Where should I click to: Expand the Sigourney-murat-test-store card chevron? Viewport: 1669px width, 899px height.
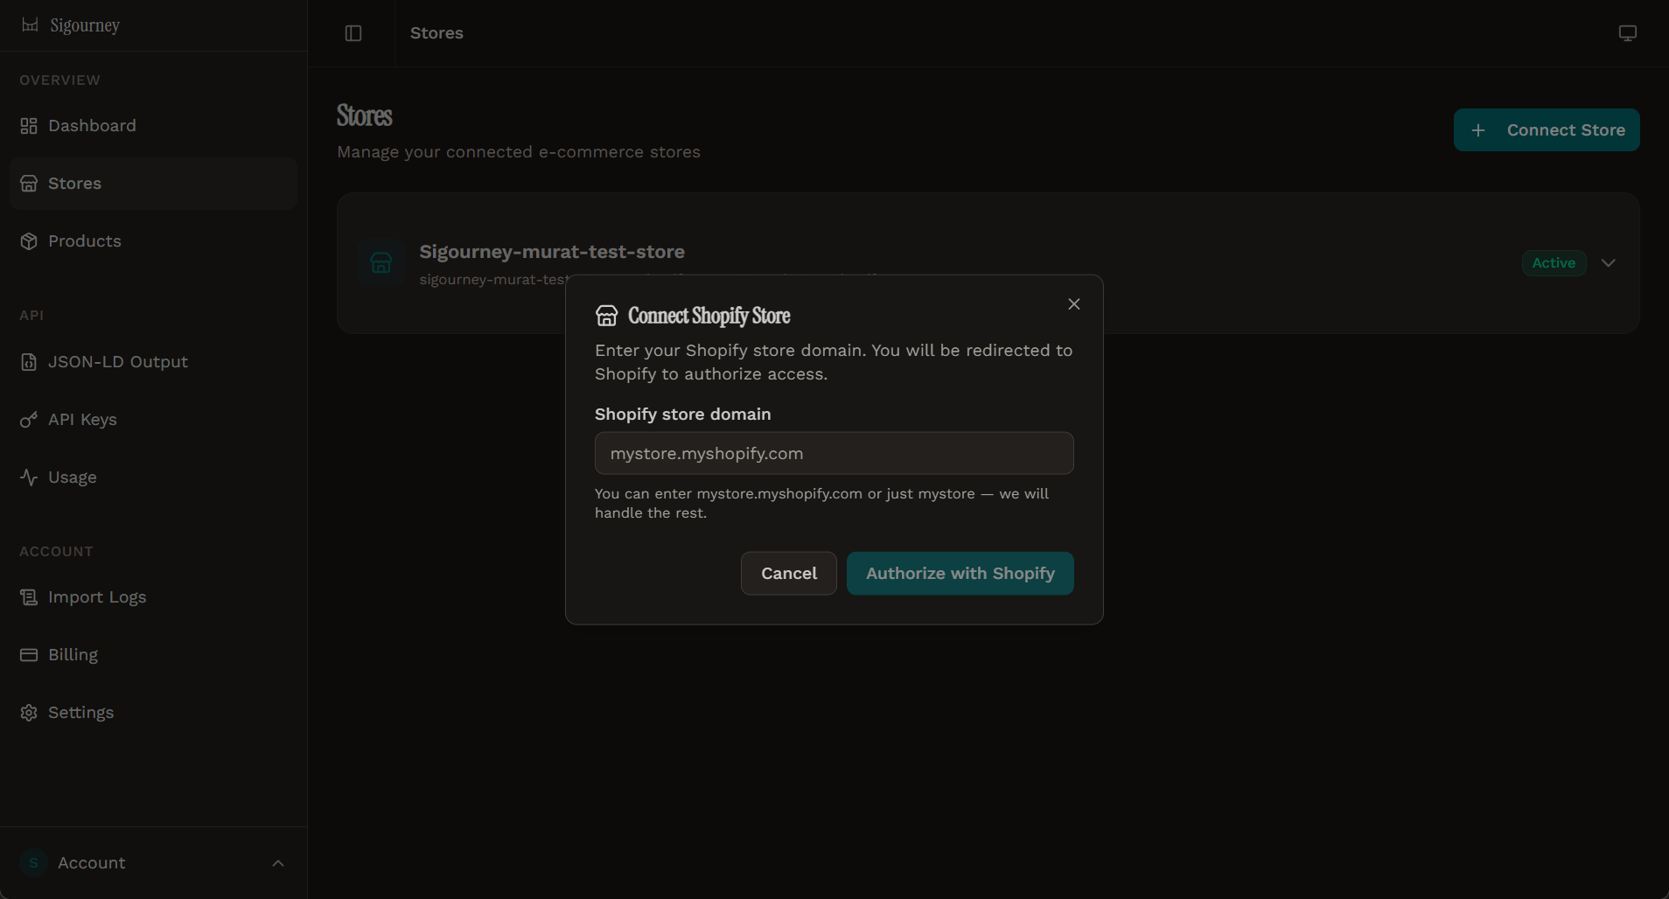(1608, 263)
